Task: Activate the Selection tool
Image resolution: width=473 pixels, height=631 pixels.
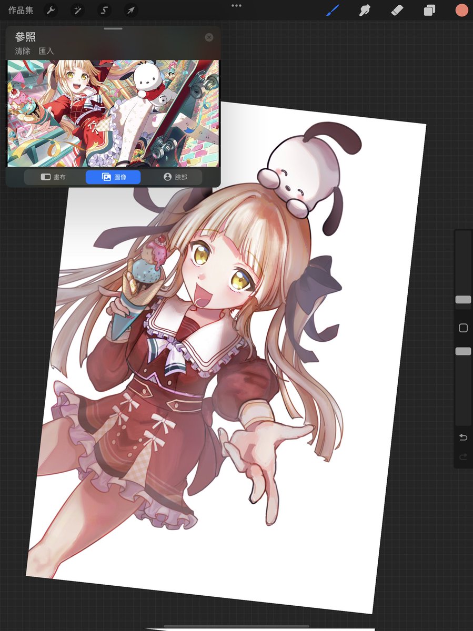Action: (104, 10)
